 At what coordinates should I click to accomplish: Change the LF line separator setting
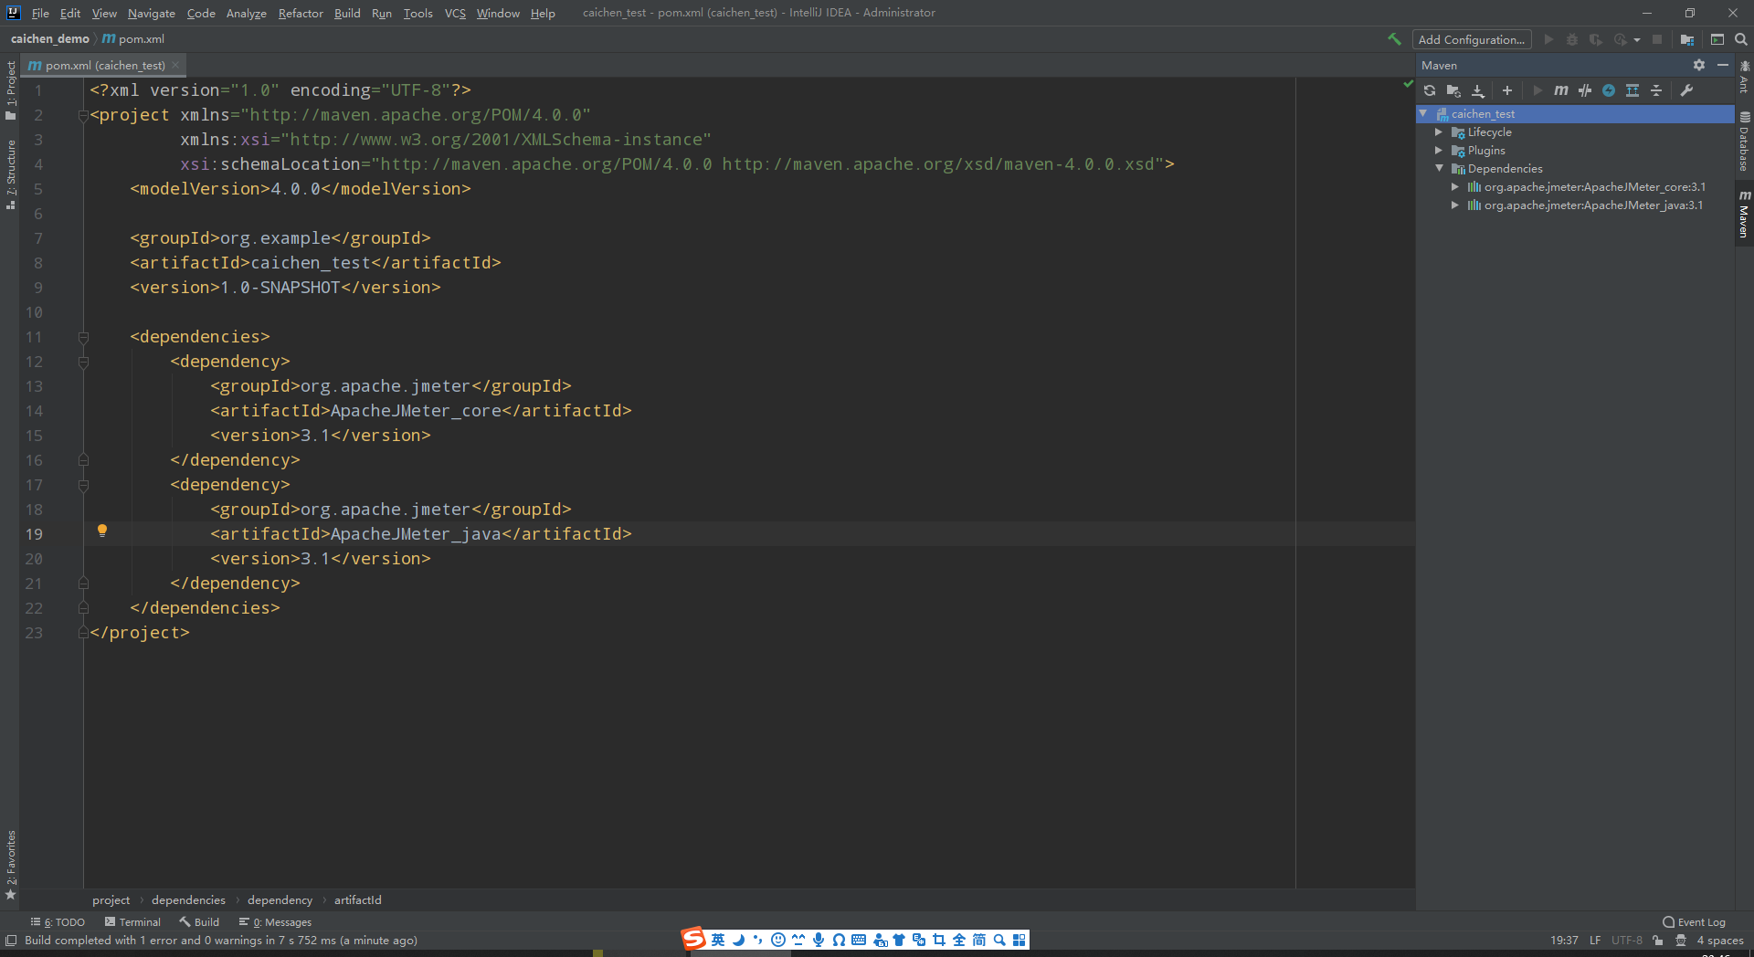click(x=1595, y=941)
